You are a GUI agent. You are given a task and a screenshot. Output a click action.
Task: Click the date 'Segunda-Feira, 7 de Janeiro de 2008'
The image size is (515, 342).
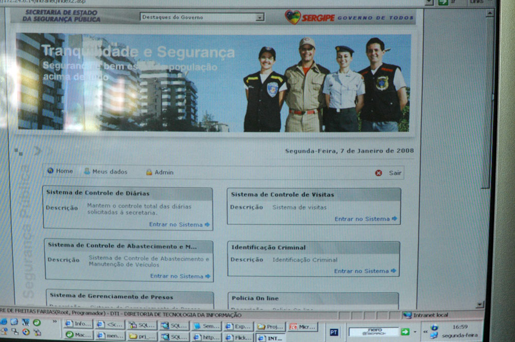[349, 151]
